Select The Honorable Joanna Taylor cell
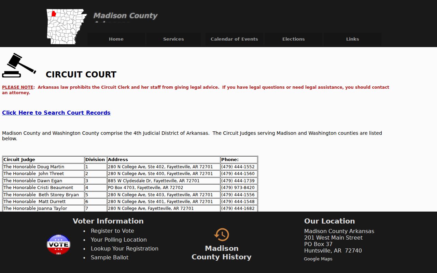The width and height of the screenshot is (437, 273). (x=43, y=208)
